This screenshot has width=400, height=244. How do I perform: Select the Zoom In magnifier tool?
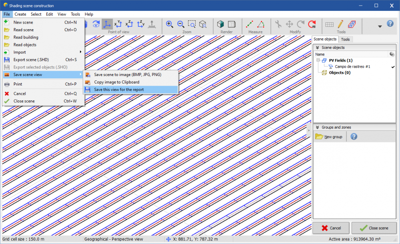169,24
